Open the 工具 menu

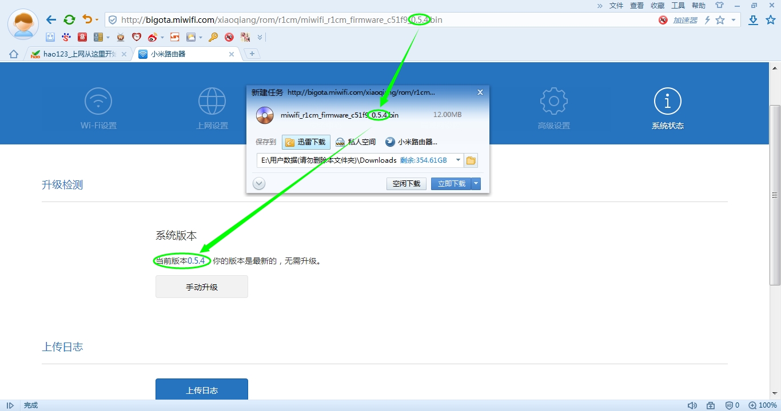(678, 5)
